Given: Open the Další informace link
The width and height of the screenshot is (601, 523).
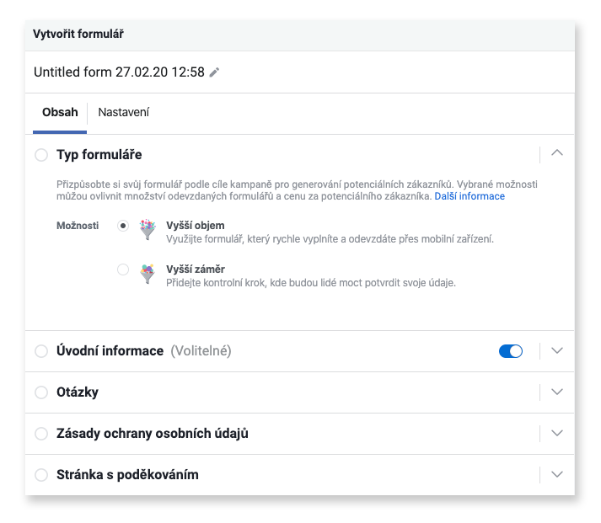Looking at the screenshot, I should coord(470,196).
